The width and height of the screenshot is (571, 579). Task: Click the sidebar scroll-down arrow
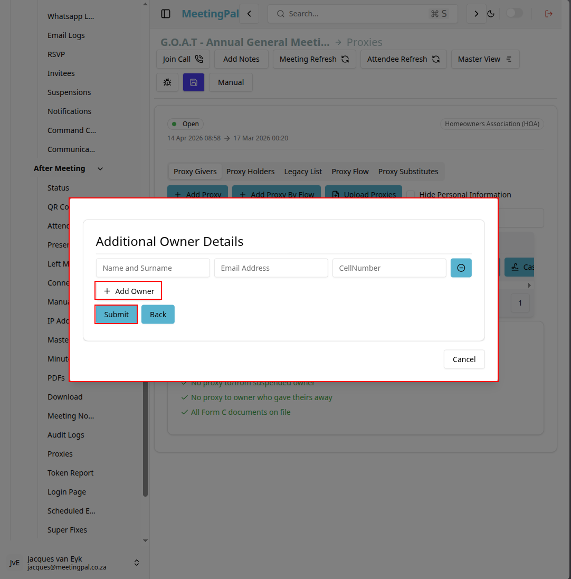click(x=145, y=540)
